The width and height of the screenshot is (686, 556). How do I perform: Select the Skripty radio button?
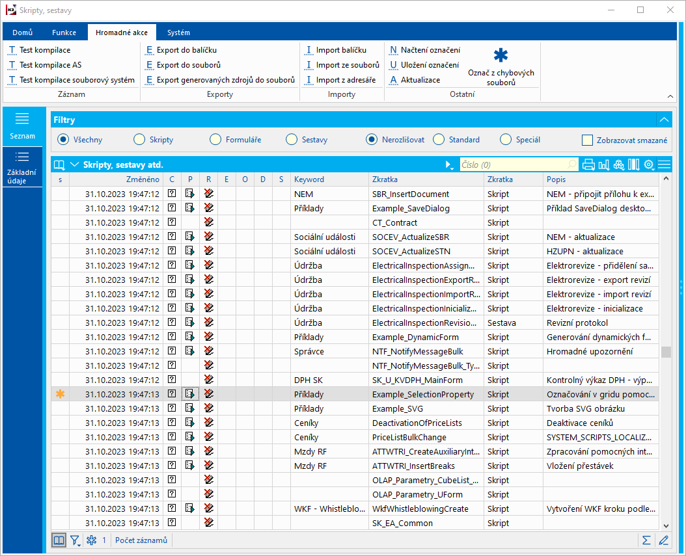tap(139, 139)
